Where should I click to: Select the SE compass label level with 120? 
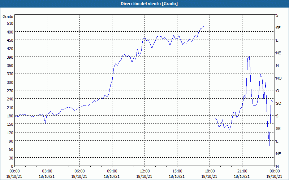tap(278, 129)
